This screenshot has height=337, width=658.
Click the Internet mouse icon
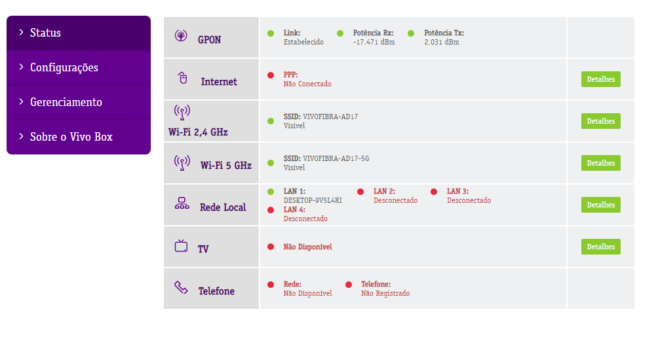click(x=183, y=78)
